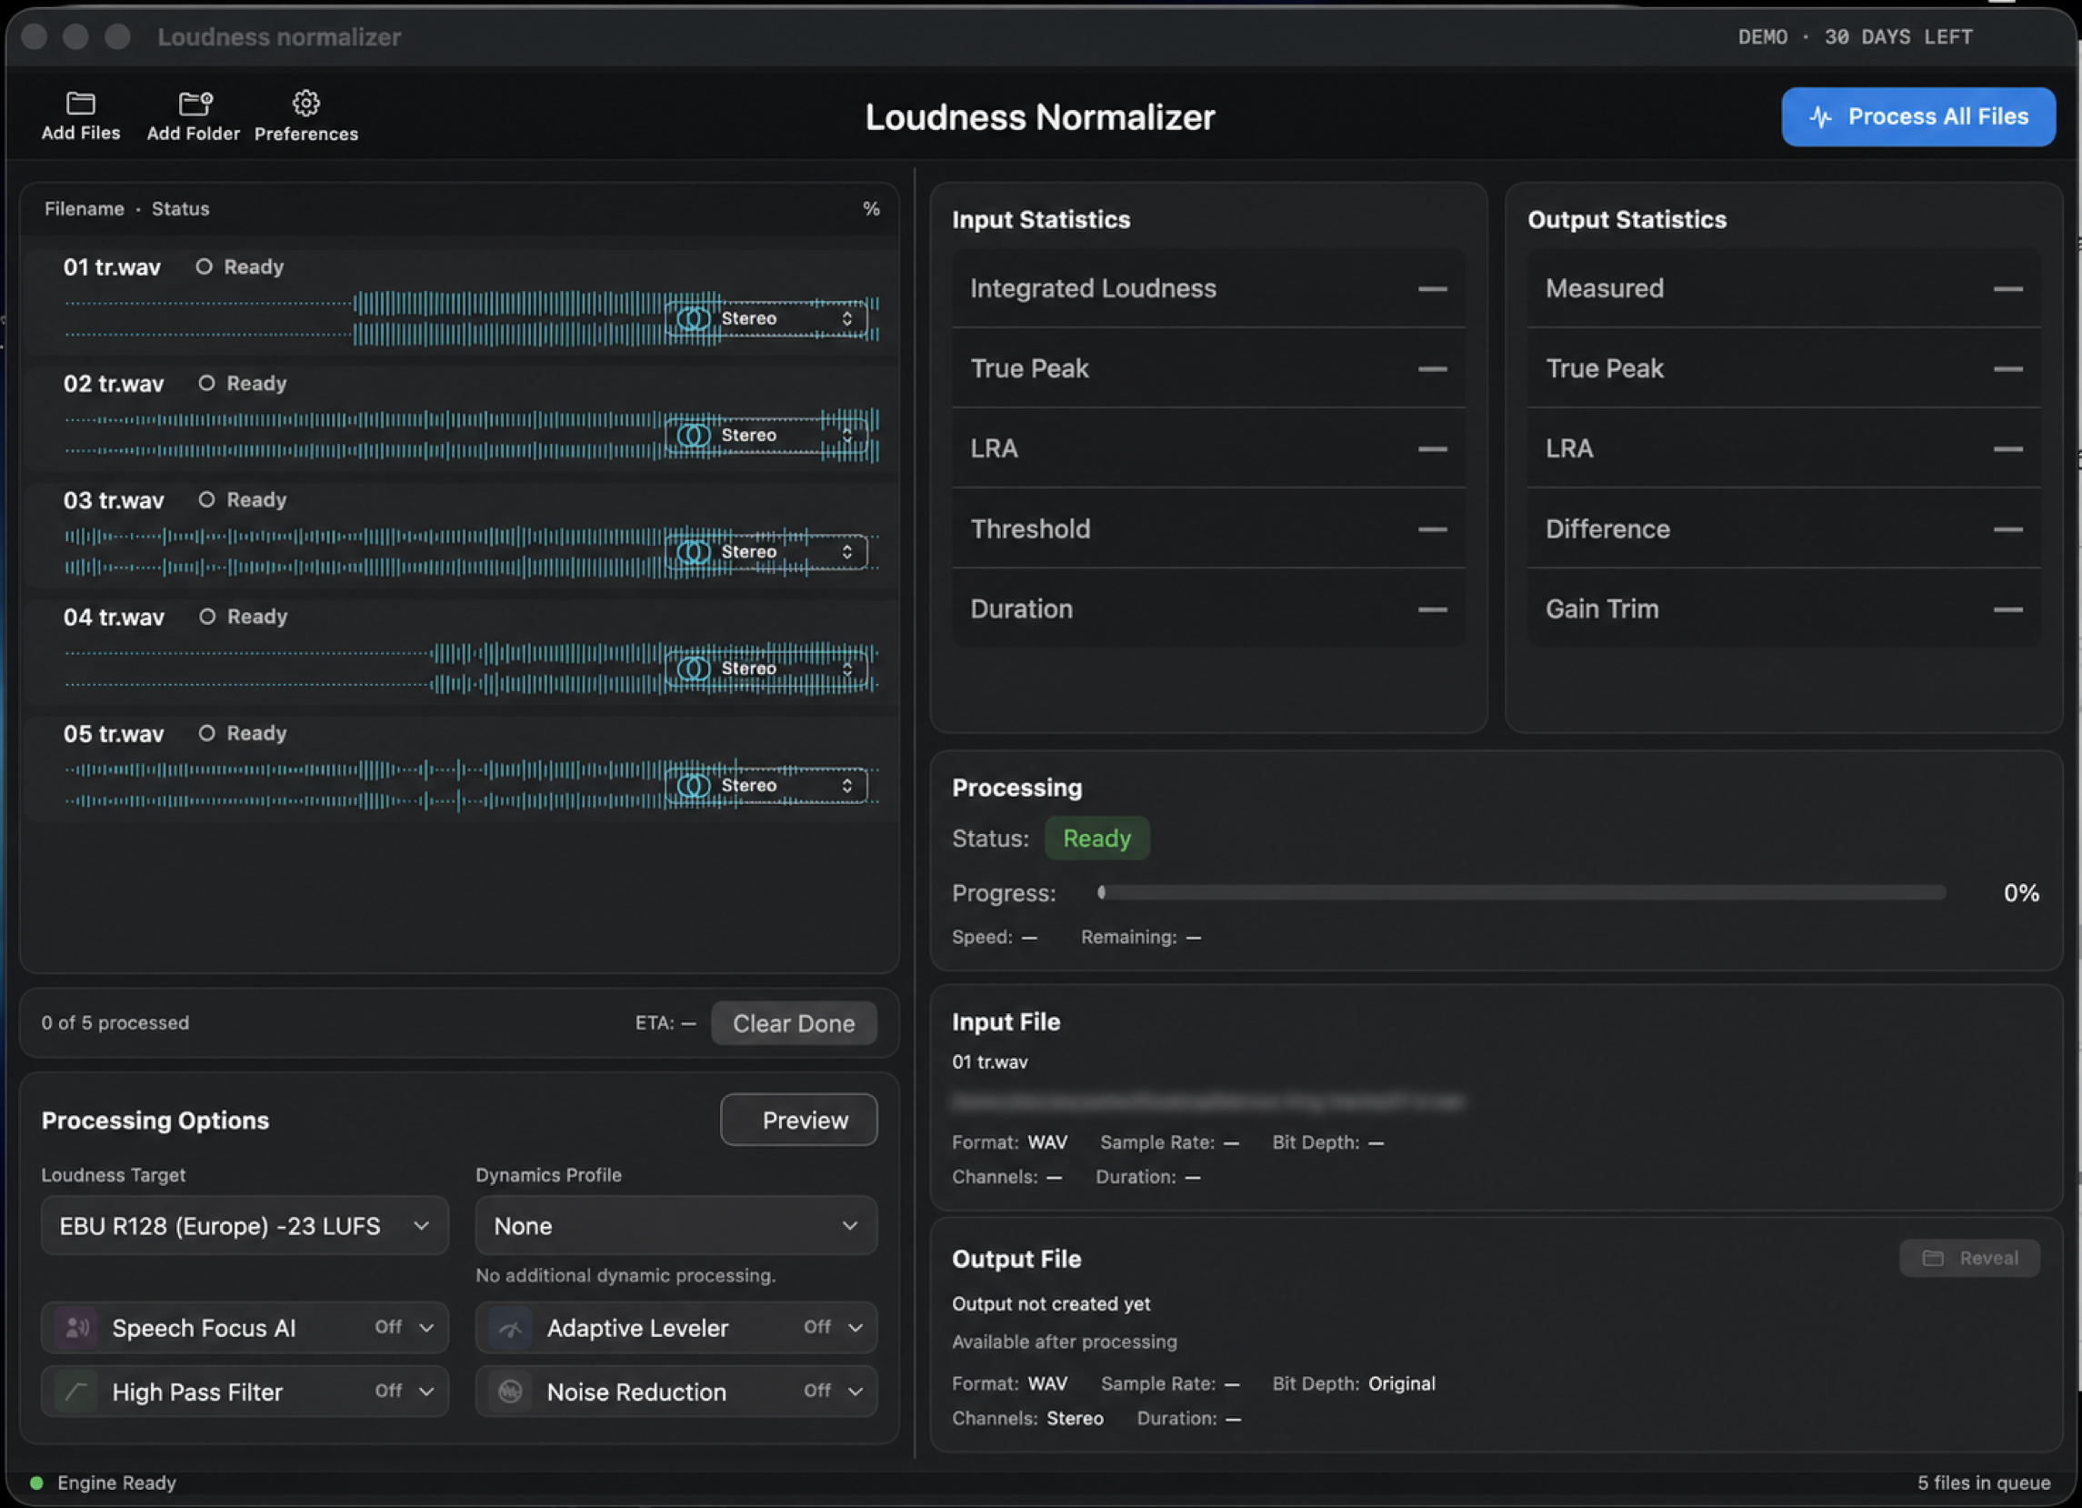Select the 05 tr.wav file name

114,734
